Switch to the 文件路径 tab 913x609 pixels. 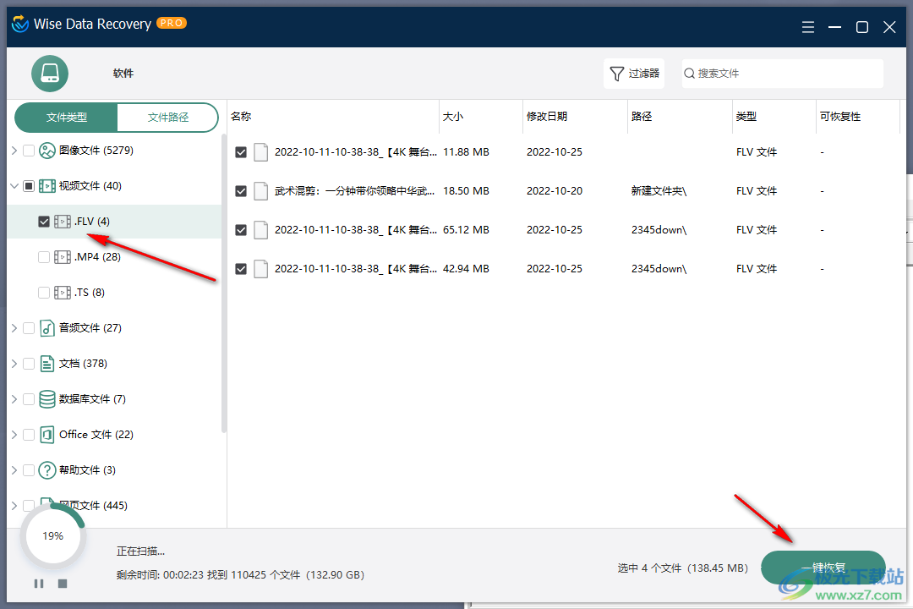coord(167,118)
